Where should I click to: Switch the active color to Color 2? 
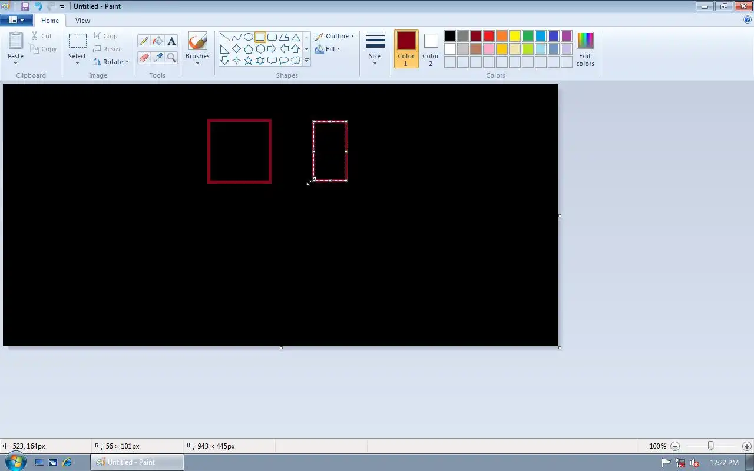point(431,49)
